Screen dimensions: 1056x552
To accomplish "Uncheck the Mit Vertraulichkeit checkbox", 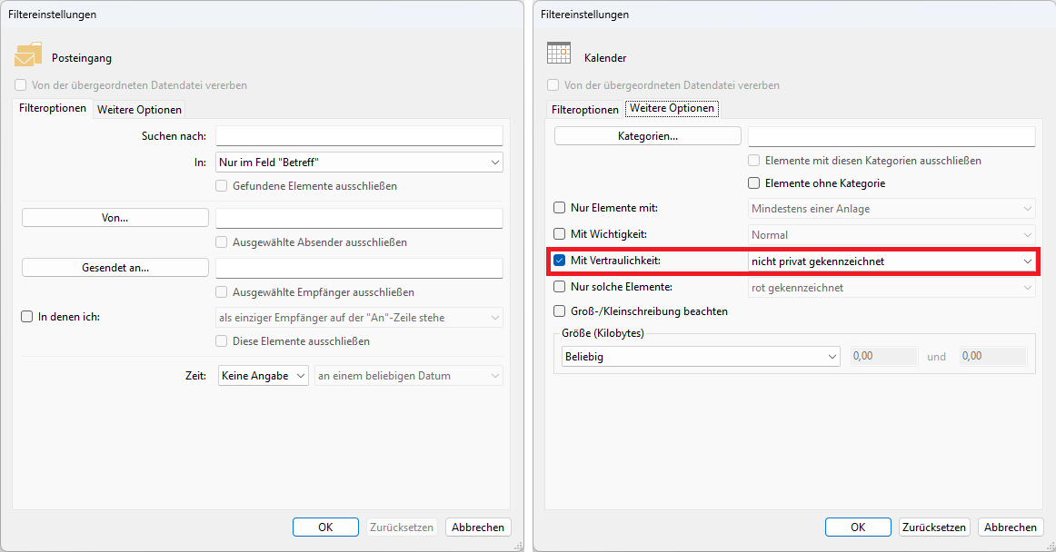I will point(560,261).
